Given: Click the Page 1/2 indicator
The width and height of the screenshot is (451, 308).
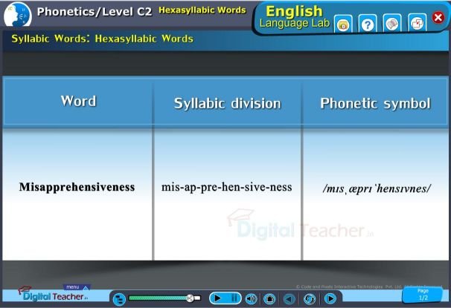Looking at the screenshot, I should tap(423, 295).
